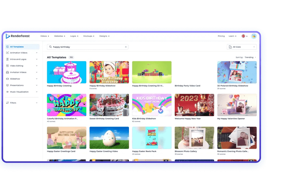Viewport: 287px width, 175px height.
Task: Expand the Presentations category
Action: 37,85
